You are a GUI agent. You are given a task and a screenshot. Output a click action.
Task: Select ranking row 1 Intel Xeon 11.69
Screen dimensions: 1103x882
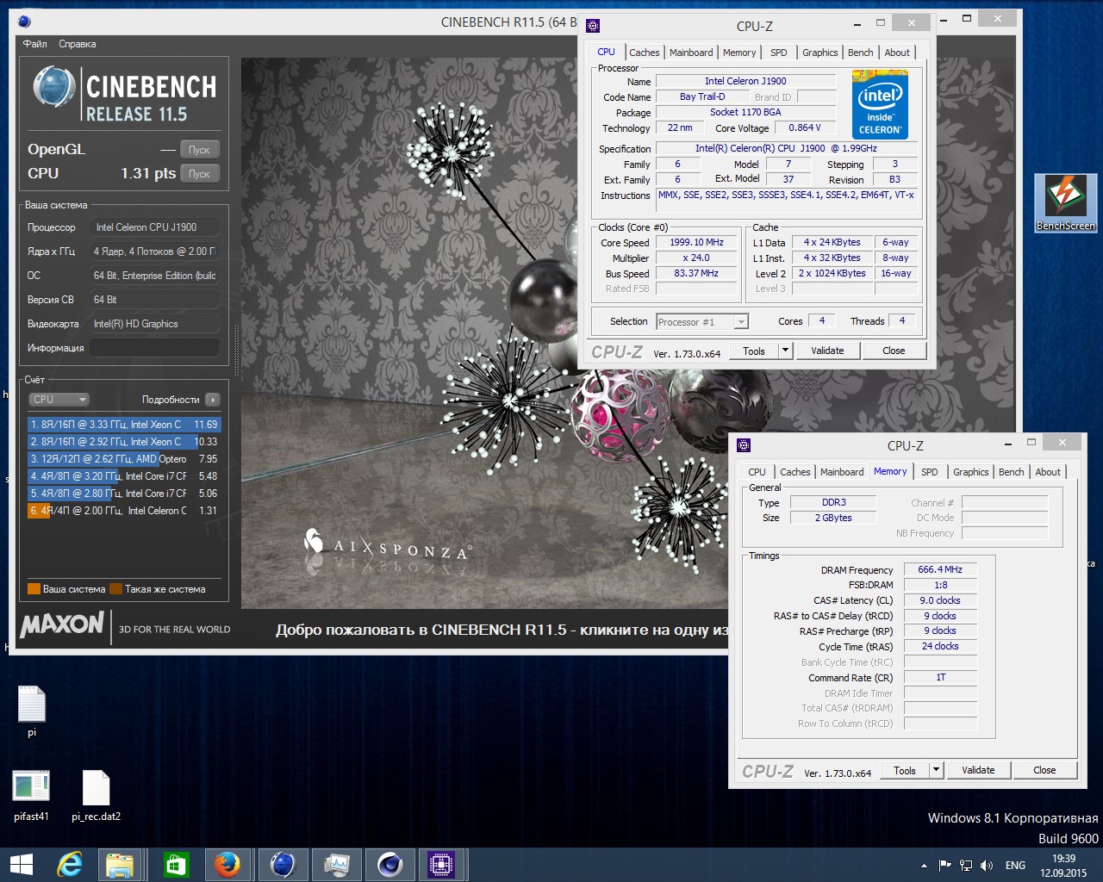point(124,425)
